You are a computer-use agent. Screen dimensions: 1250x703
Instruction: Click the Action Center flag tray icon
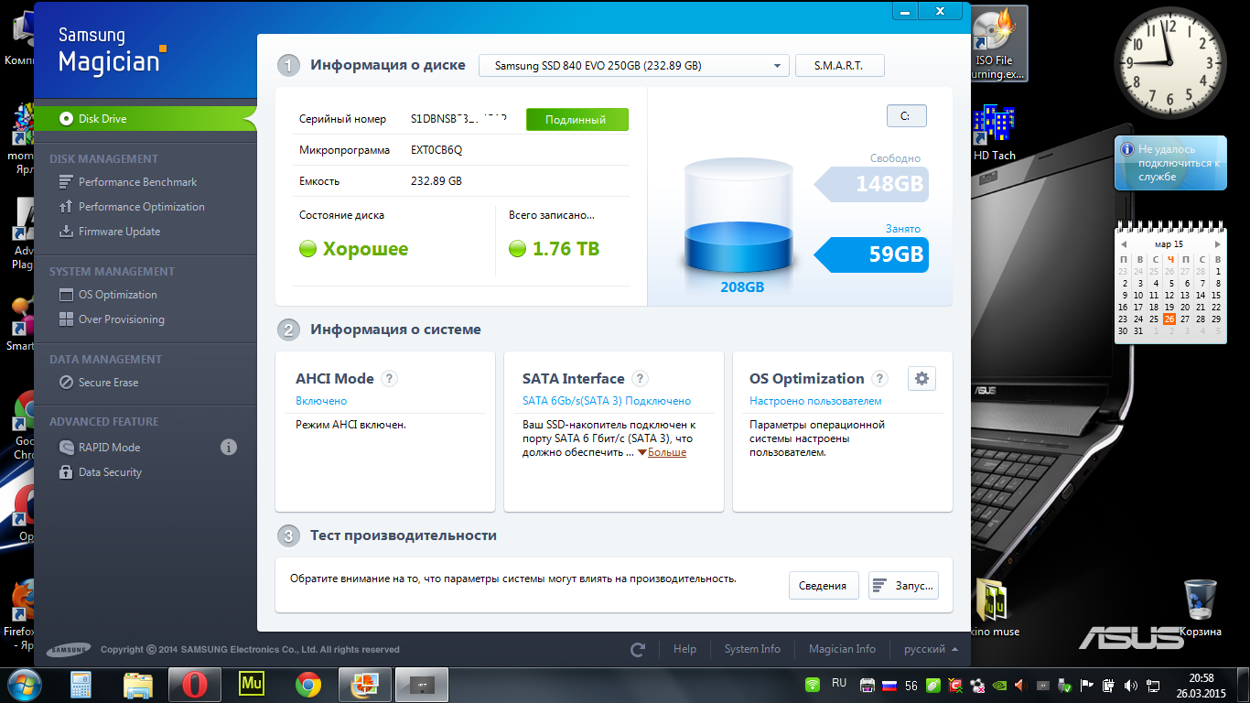[x=1086, y=685]
